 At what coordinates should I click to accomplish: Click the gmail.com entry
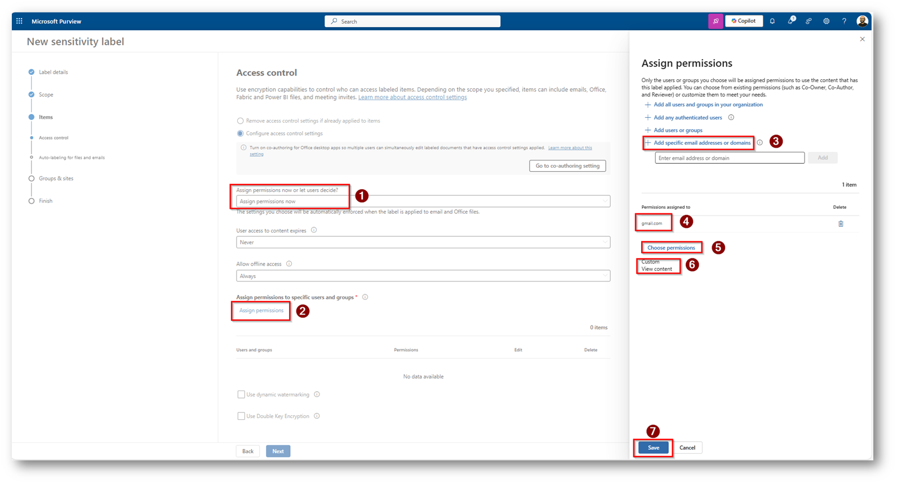click(x=652, y=223)
